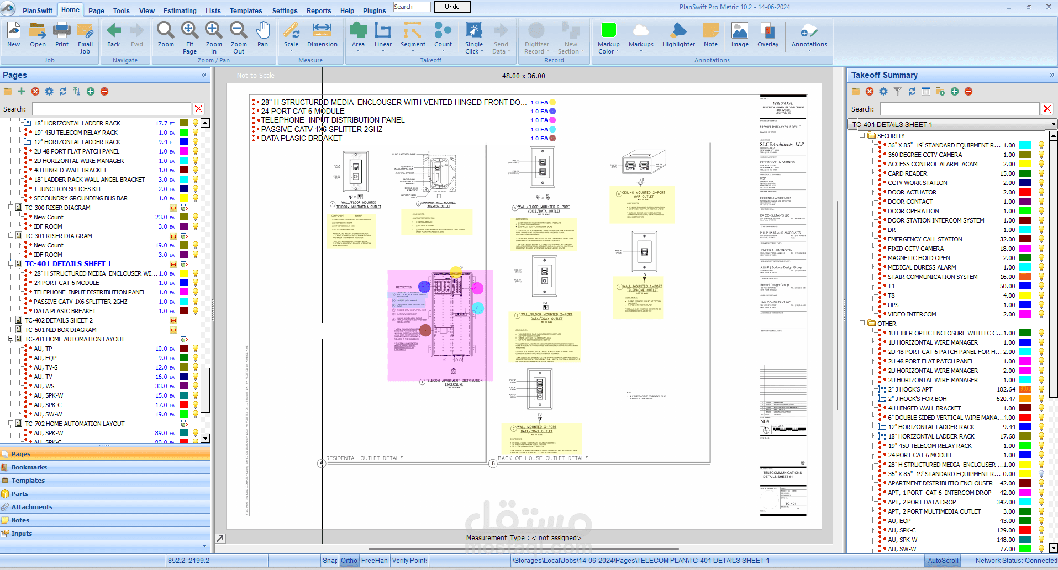Select the Linear takeoff tool
This screenshot has width=1058, height=570.
click(383, 36)
